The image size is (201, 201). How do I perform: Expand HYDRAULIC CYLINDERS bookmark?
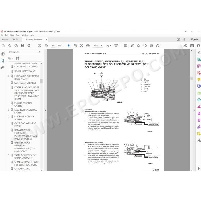(x=9, y=76)
